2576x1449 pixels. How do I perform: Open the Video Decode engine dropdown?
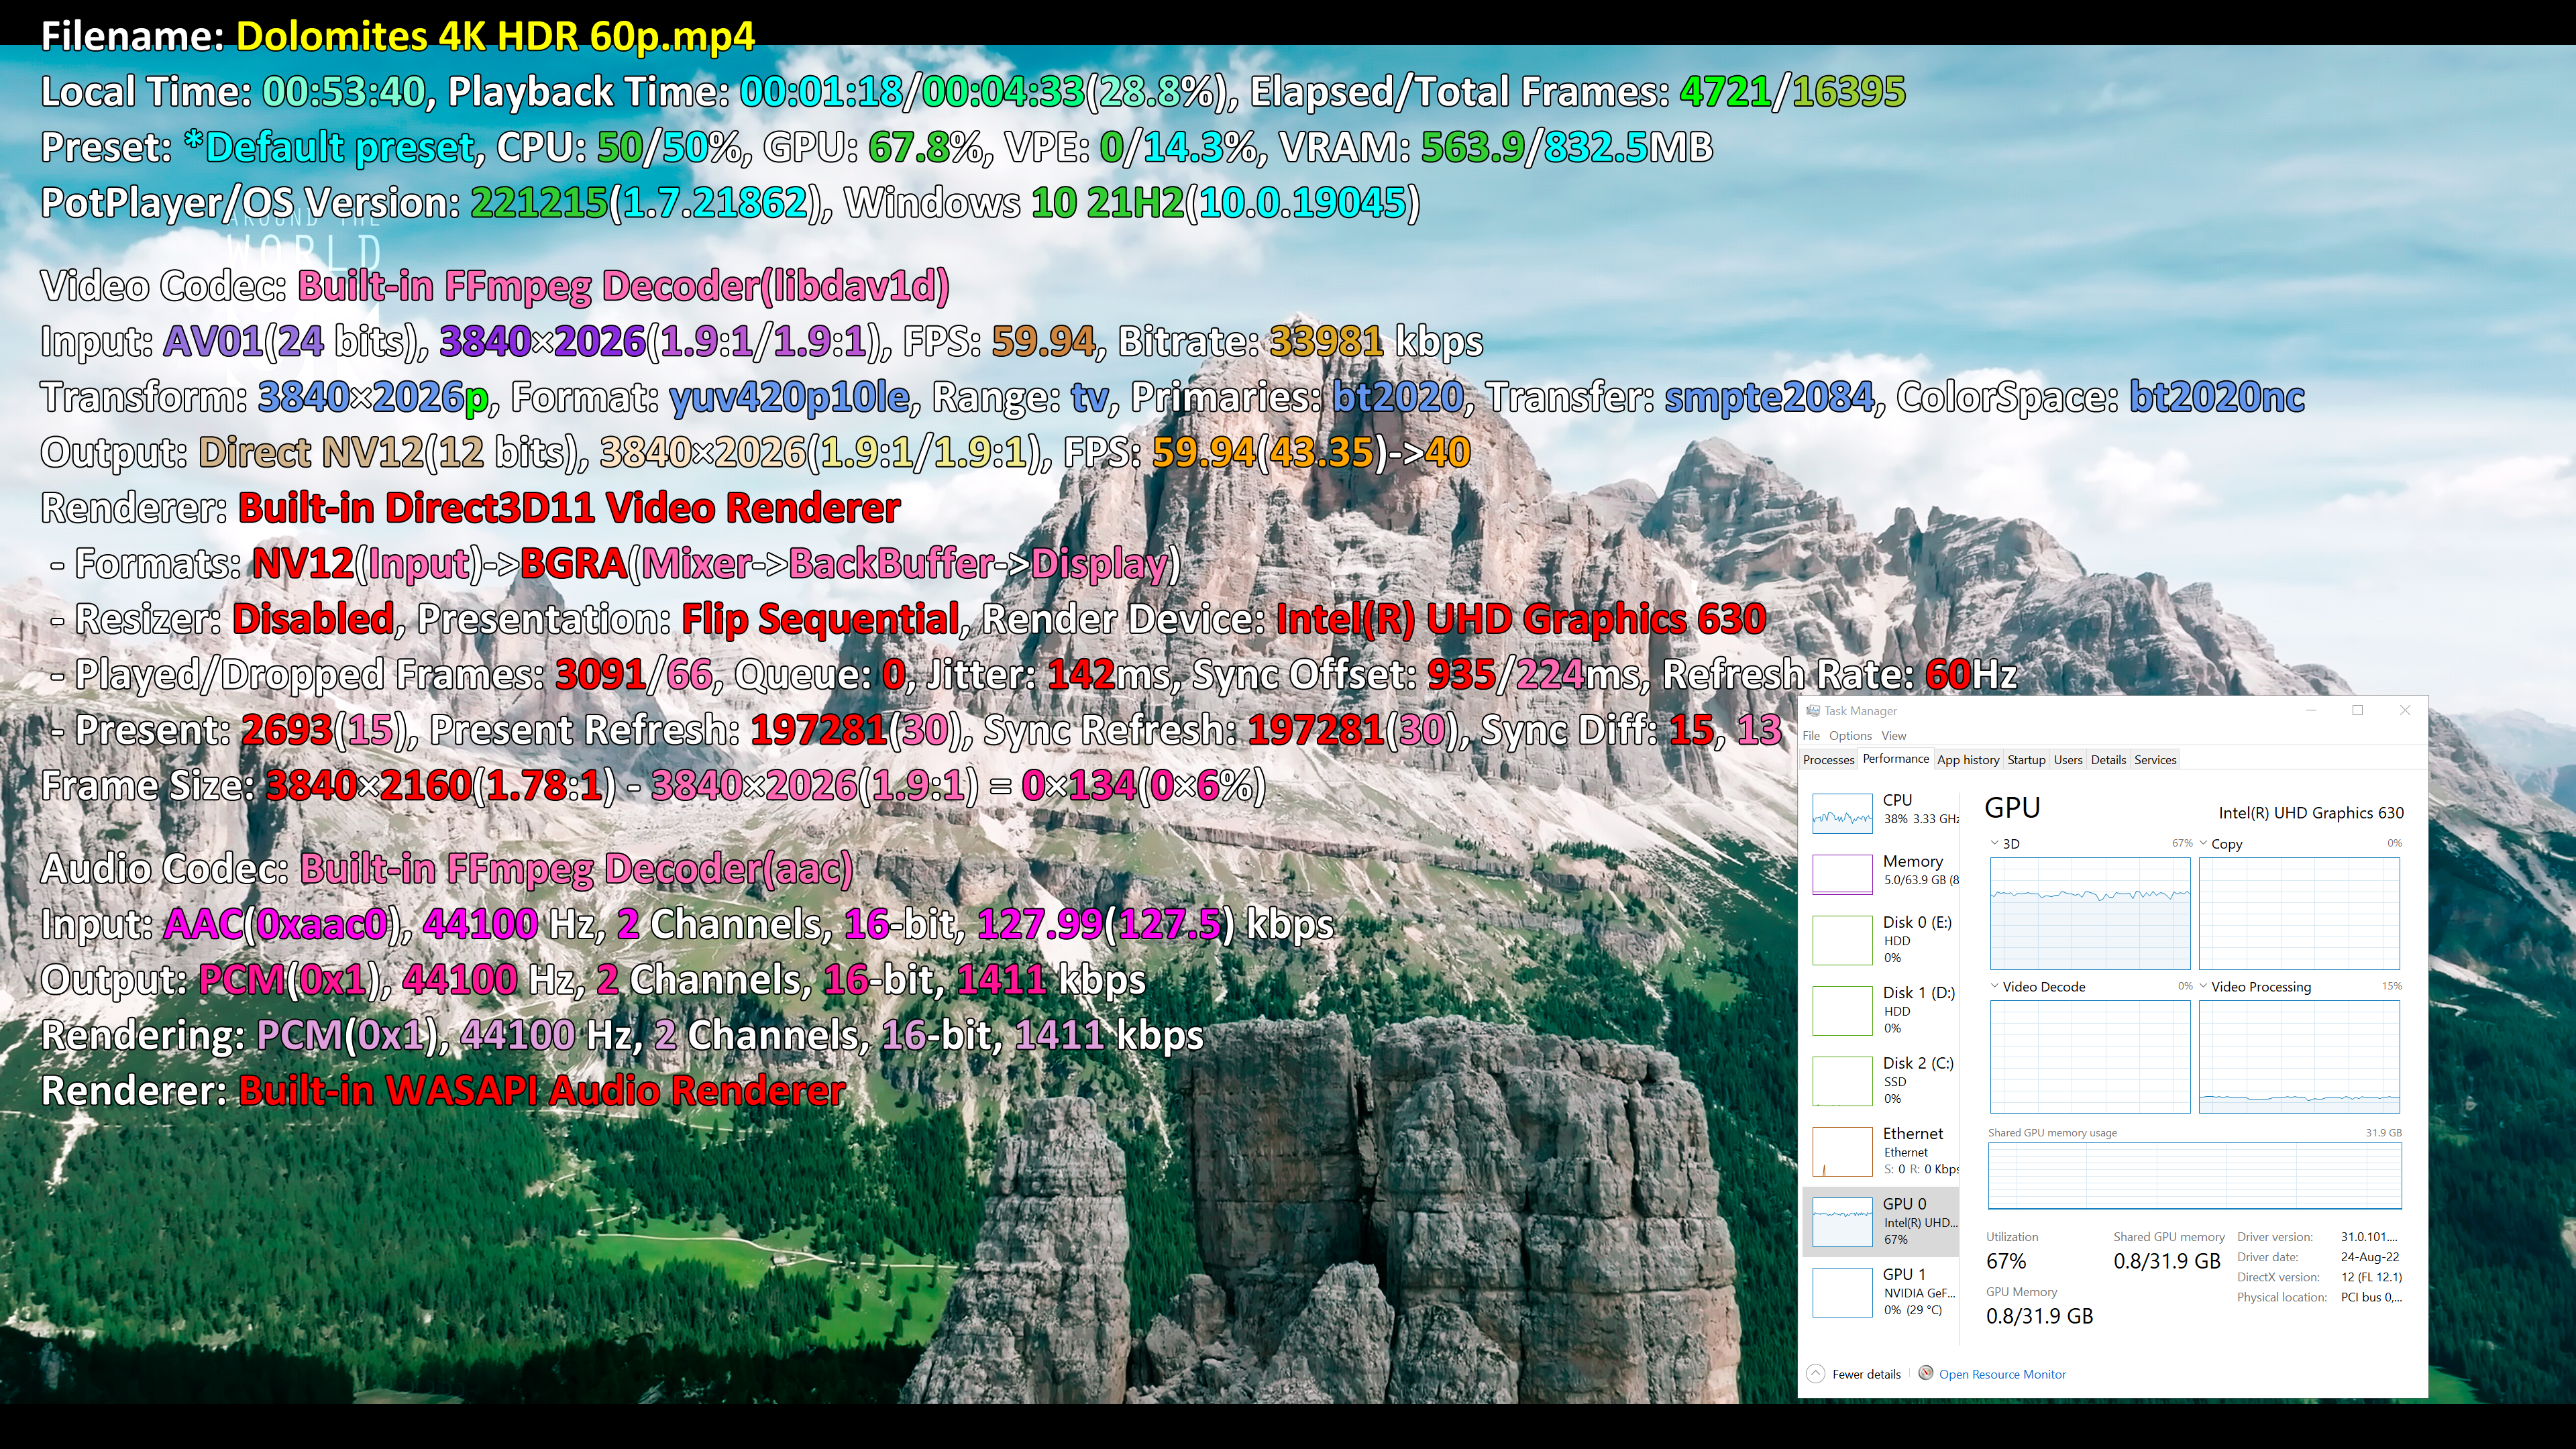click(1995, 986)
